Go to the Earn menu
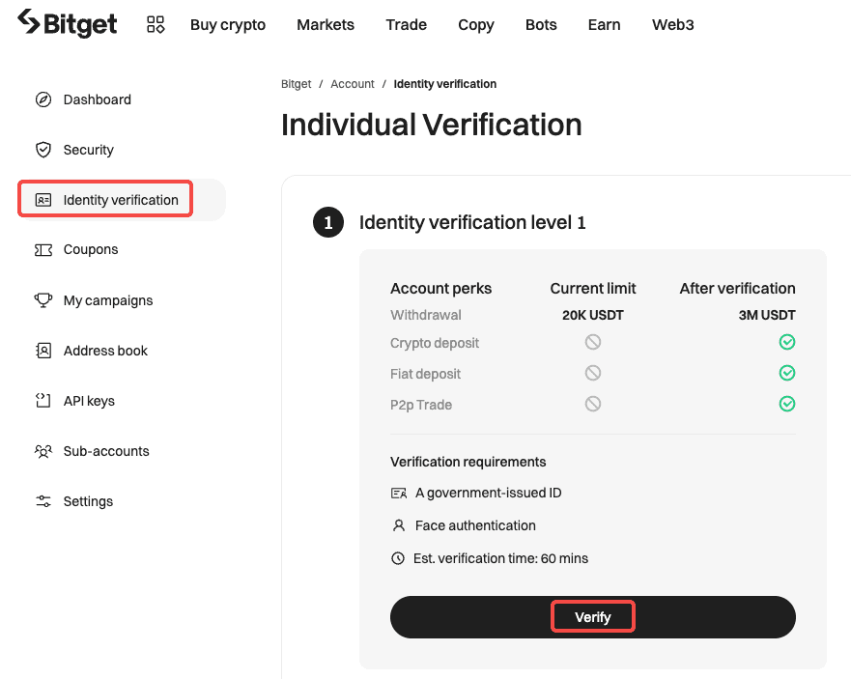 click(x=604, y=25)
